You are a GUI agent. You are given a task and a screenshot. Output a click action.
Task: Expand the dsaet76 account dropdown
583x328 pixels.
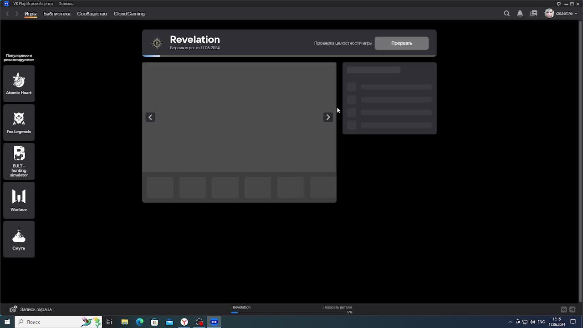pos(561,14)
